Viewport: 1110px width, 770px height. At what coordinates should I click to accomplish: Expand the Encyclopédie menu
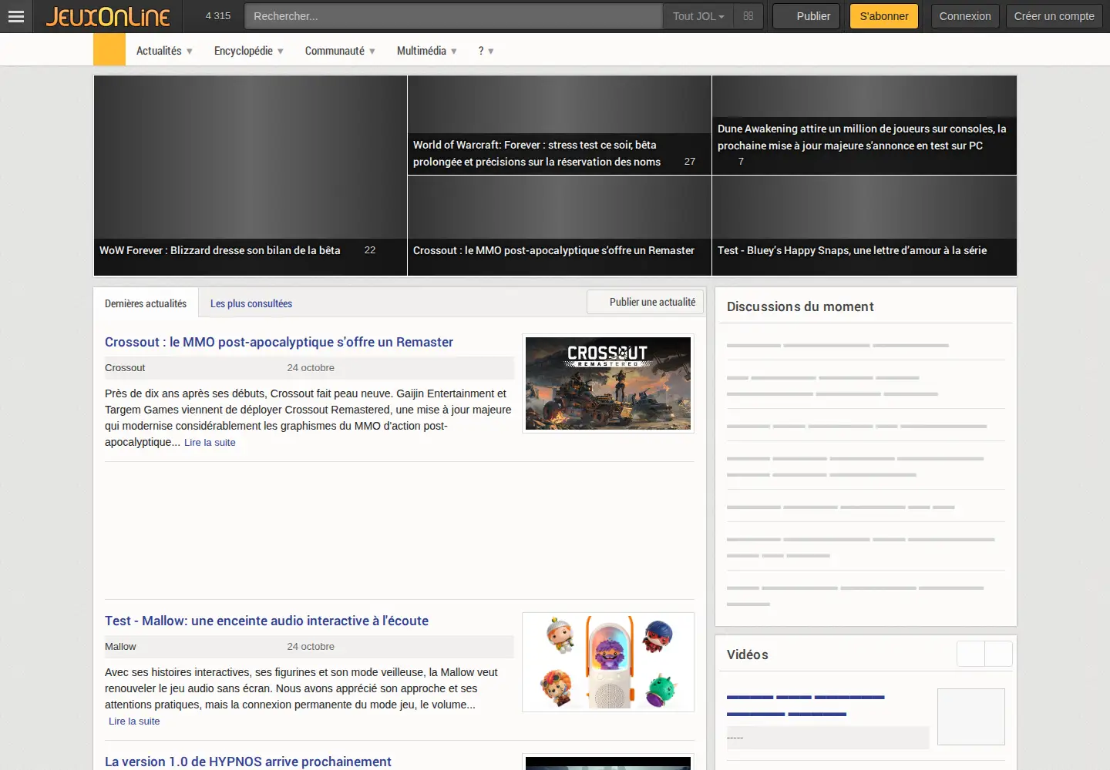click(x=249, y=51)
